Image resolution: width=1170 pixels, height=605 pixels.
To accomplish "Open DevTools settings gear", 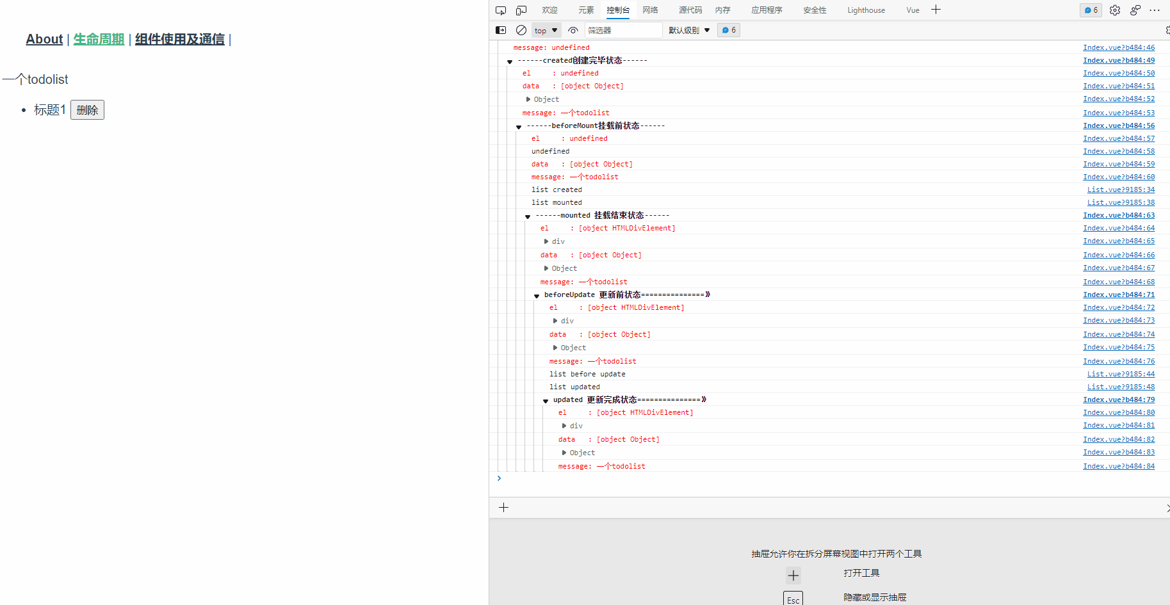I will 1115,10.
